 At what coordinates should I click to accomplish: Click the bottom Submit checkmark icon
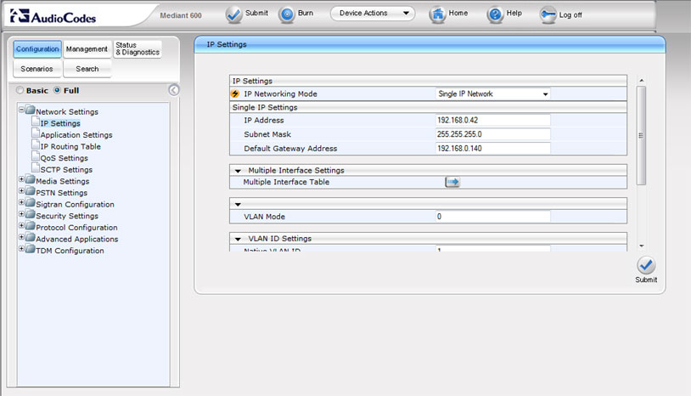(x=646, y=265)
